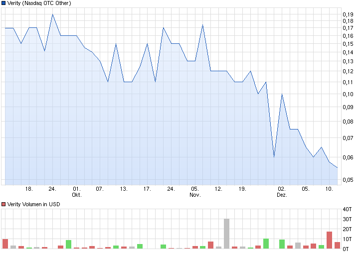This screenshot has height=253, width=362.
Task: Click the tallest gray volume bar
Action: (x=227, y=234)
